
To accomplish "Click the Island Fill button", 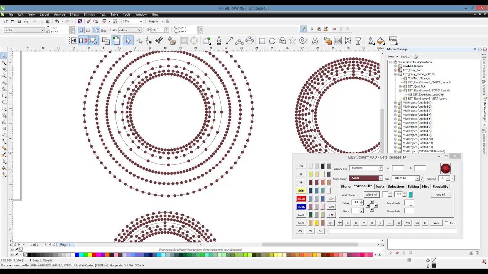I will [x=371, y=195].
